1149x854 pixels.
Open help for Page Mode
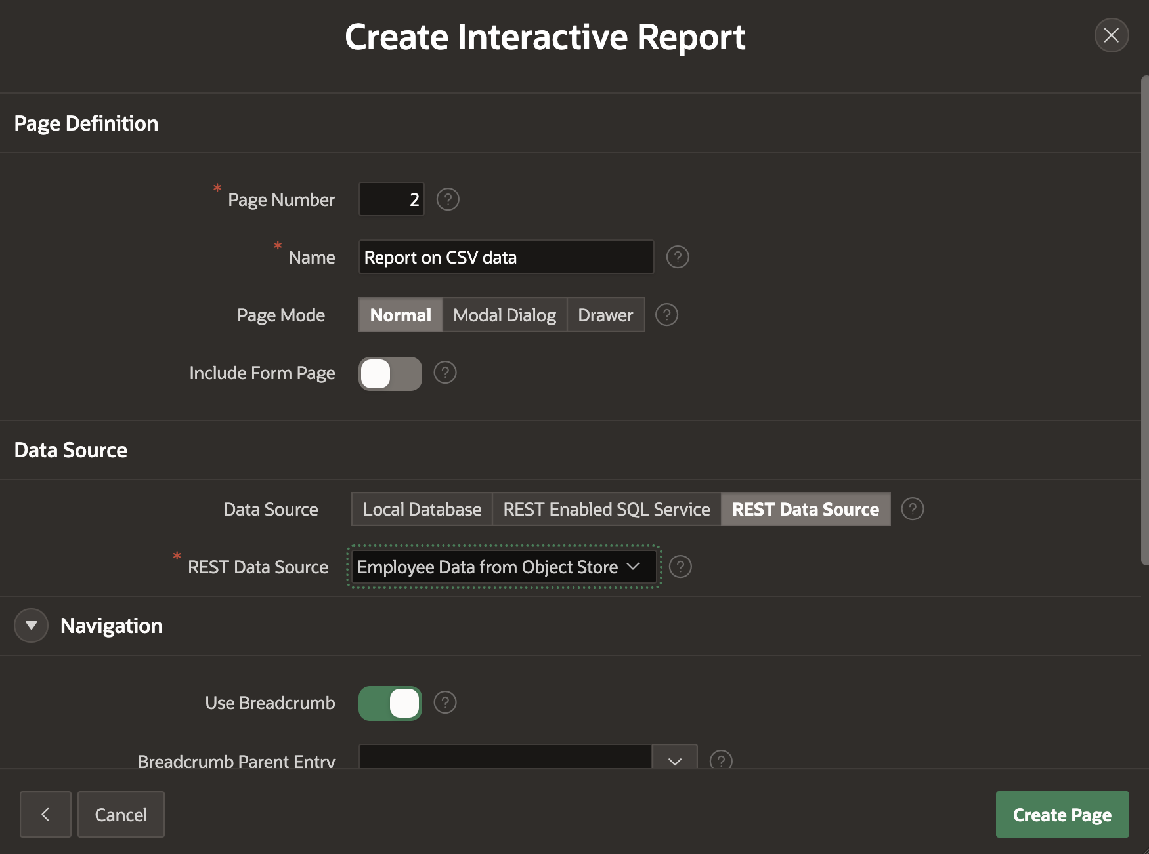tap(666, 315)
